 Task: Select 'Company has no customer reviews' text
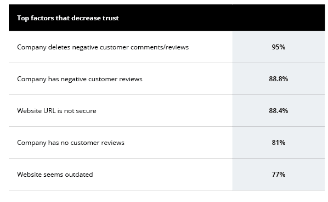pyautogui.click(x=71, y=143)
